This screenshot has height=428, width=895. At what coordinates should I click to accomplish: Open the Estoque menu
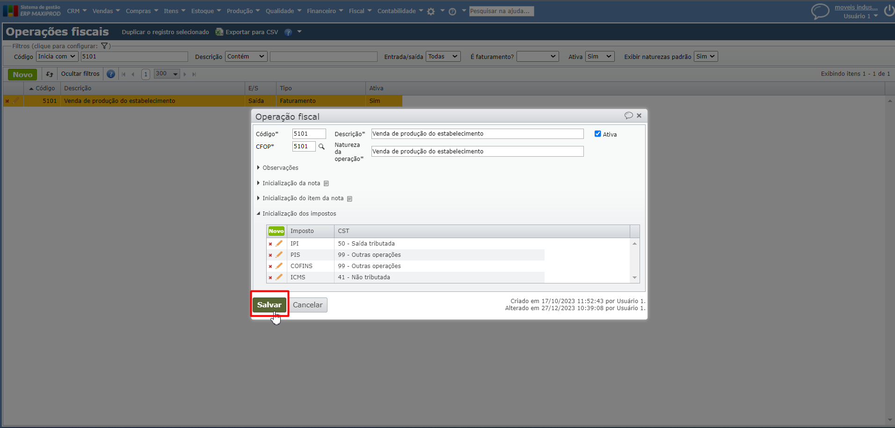206,11
